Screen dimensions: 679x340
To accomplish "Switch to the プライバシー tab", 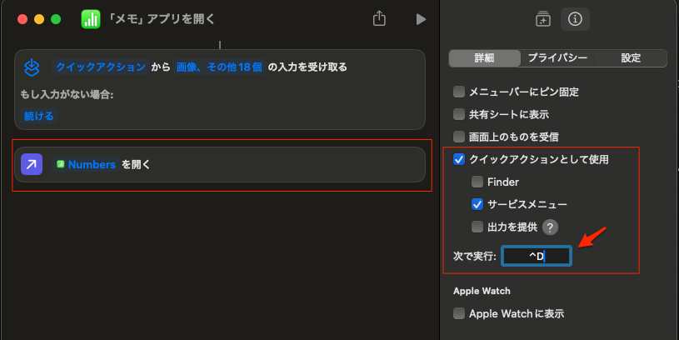I will (557, 58).
